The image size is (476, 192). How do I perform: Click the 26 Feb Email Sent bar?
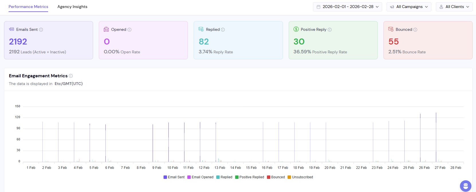(420, 138)
